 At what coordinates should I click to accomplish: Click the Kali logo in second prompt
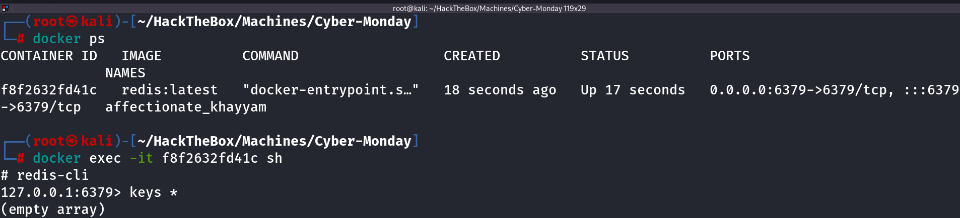coord(73,141)
